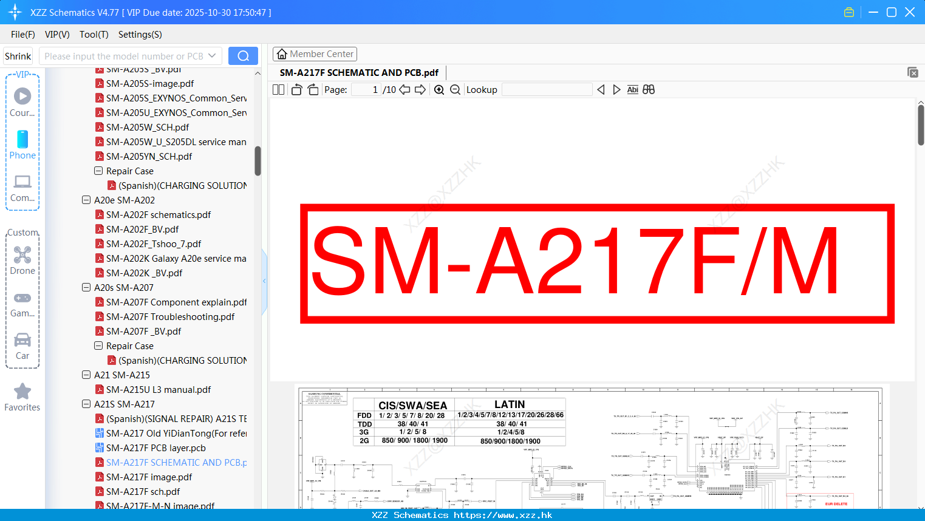Open Favorites in the sidebar

22,398
